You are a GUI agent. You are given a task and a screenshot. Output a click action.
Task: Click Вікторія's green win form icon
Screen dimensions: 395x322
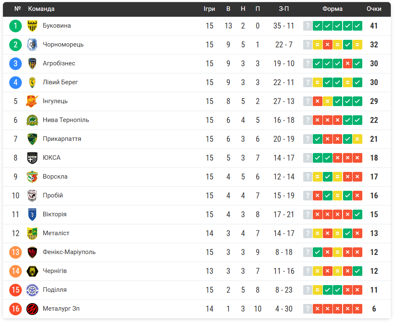[357, 215]
